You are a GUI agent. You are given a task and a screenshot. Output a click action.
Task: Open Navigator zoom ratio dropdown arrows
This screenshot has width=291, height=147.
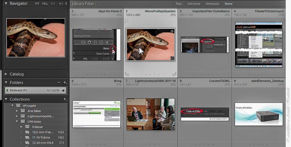pyautogui.click(x=66, y=4)
